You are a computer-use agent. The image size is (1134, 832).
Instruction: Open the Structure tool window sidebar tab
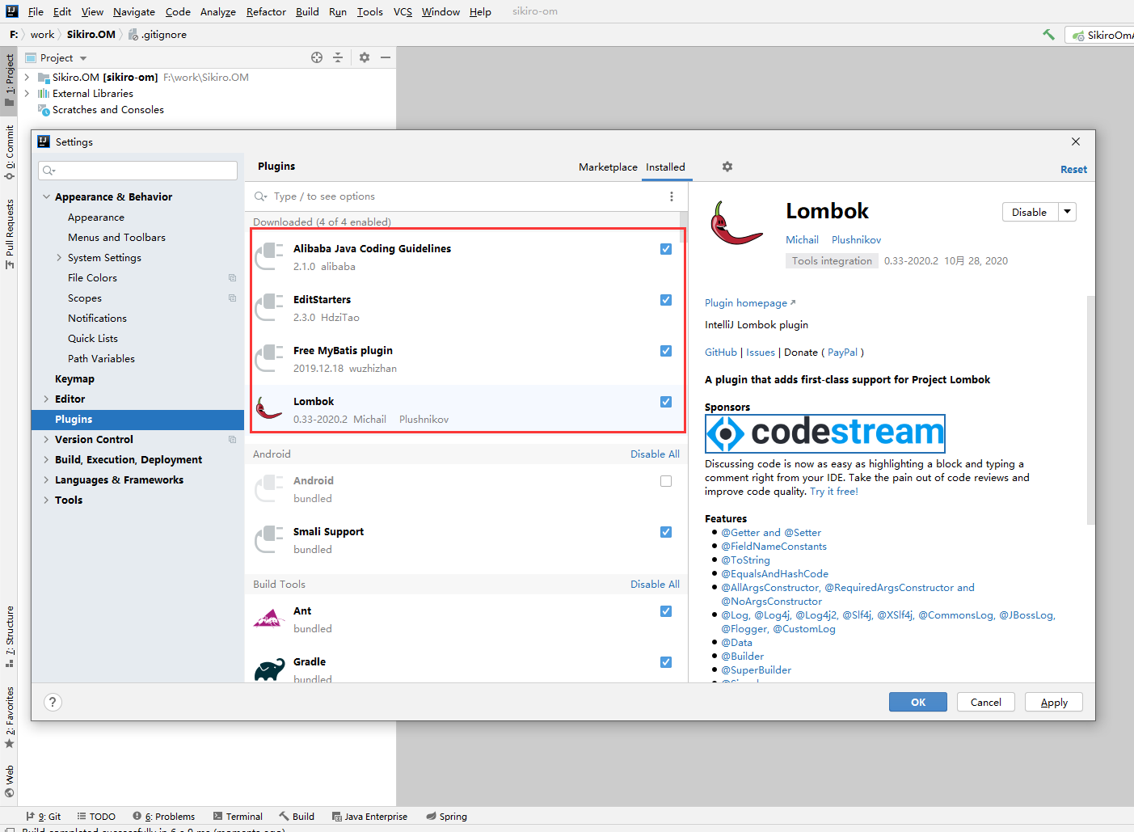pos(9,636)
